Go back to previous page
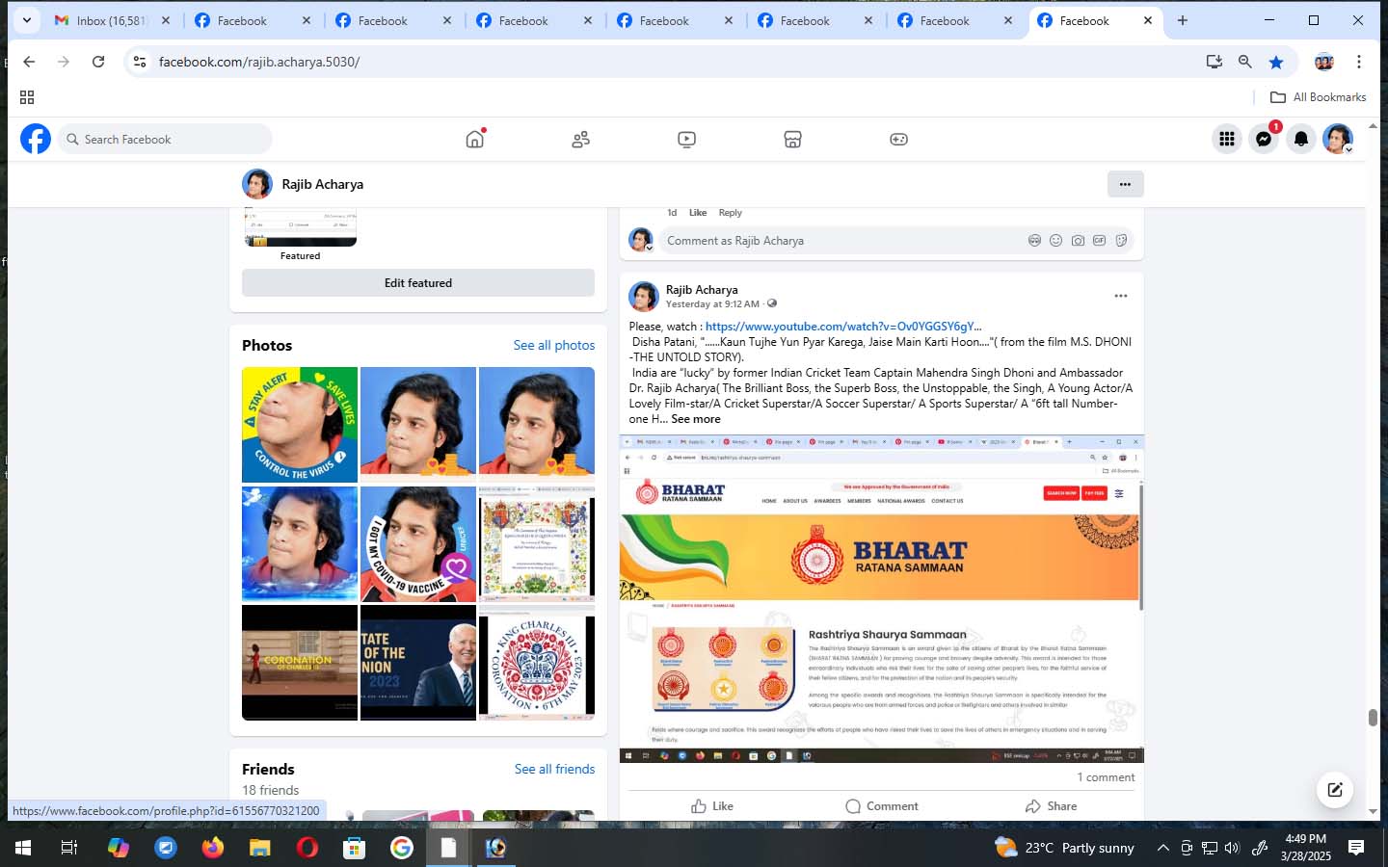 point(29,62)
